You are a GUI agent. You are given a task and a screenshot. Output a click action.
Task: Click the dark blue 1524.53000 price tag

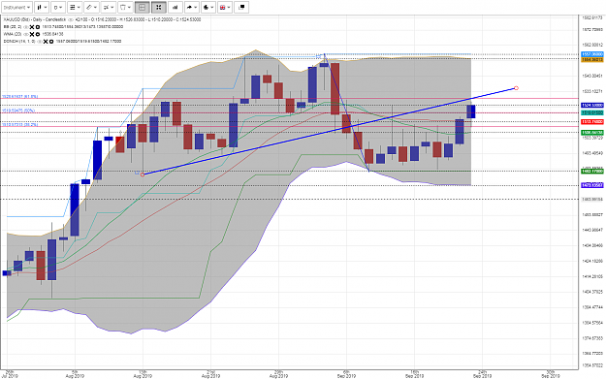click(x=592, y=105)
